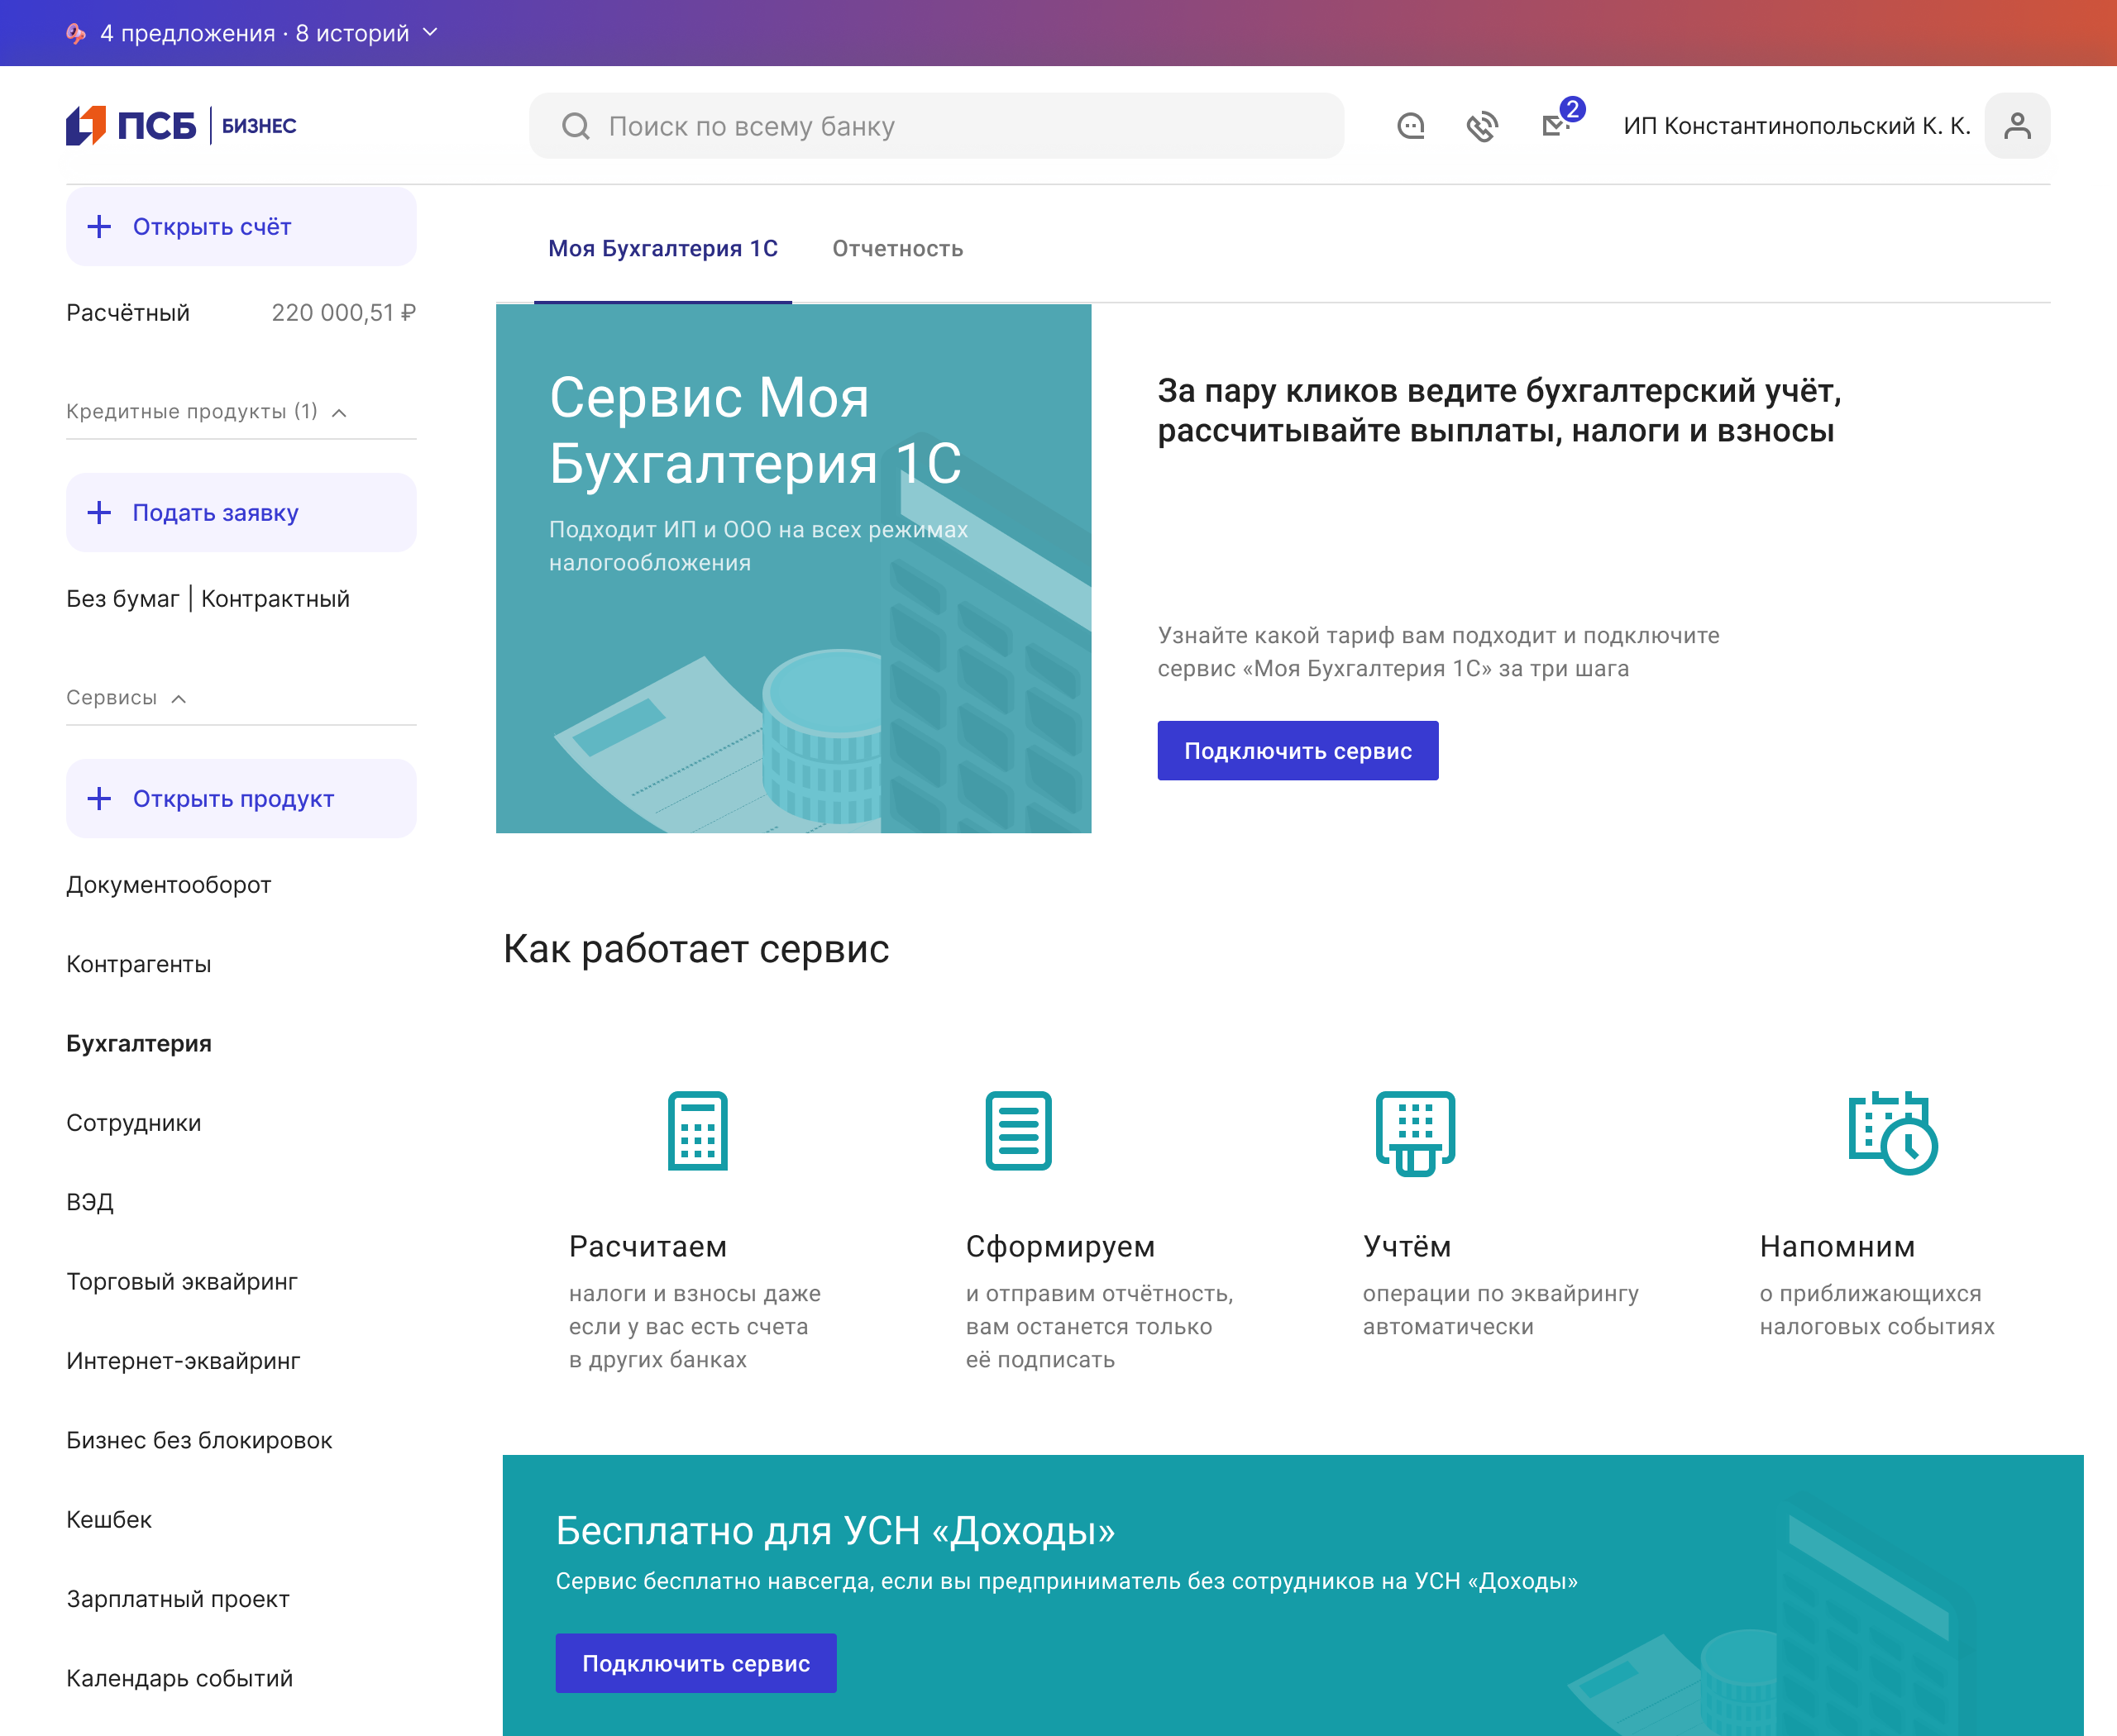Collapse the Кредитные продукты section
Image resolution: width=2117 pixels, height=1736 pixels.
coord(339,413)
